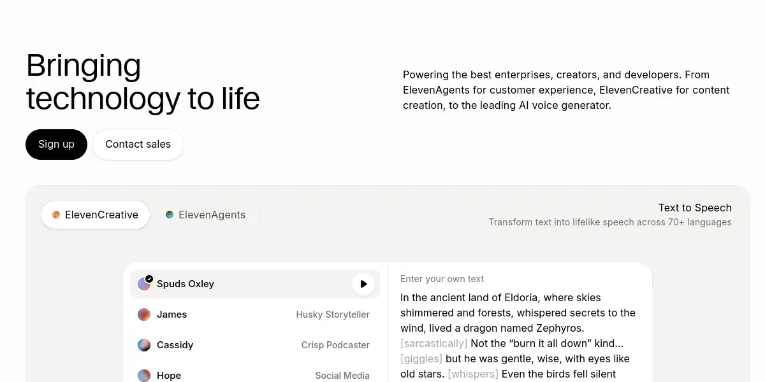765x382 pixels.
Task: Switch to the ElevenAgents tab label
Action: (212, 215)
